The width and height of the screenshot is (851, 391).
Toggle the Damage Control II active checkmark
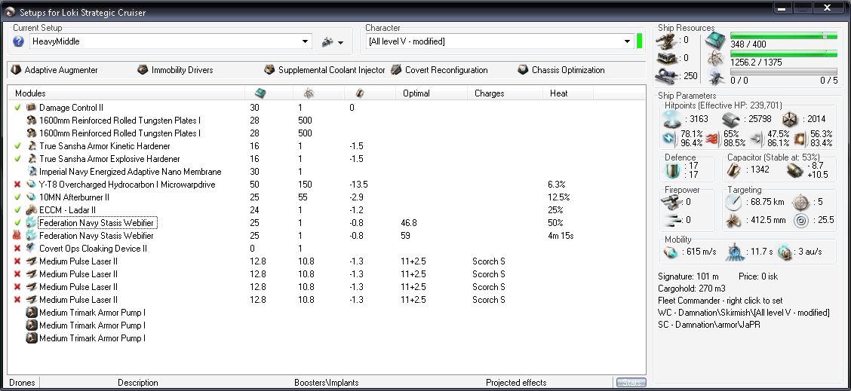17,108
